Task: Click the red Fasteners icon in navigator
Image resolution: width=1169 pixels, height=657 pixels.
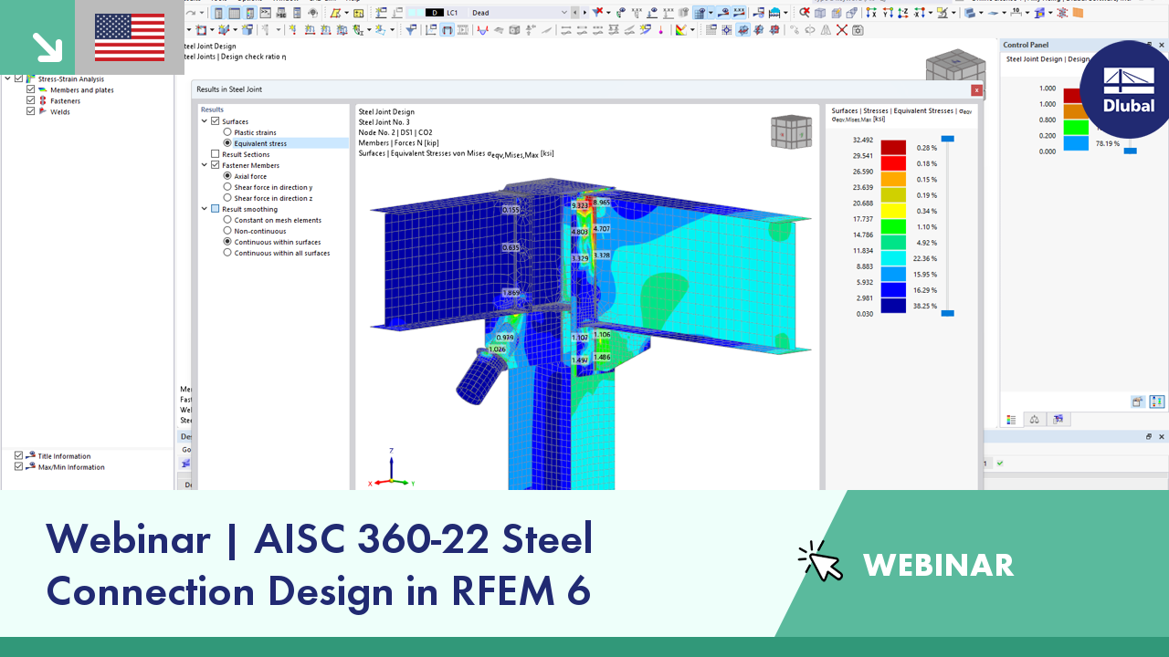Action: 43,100
